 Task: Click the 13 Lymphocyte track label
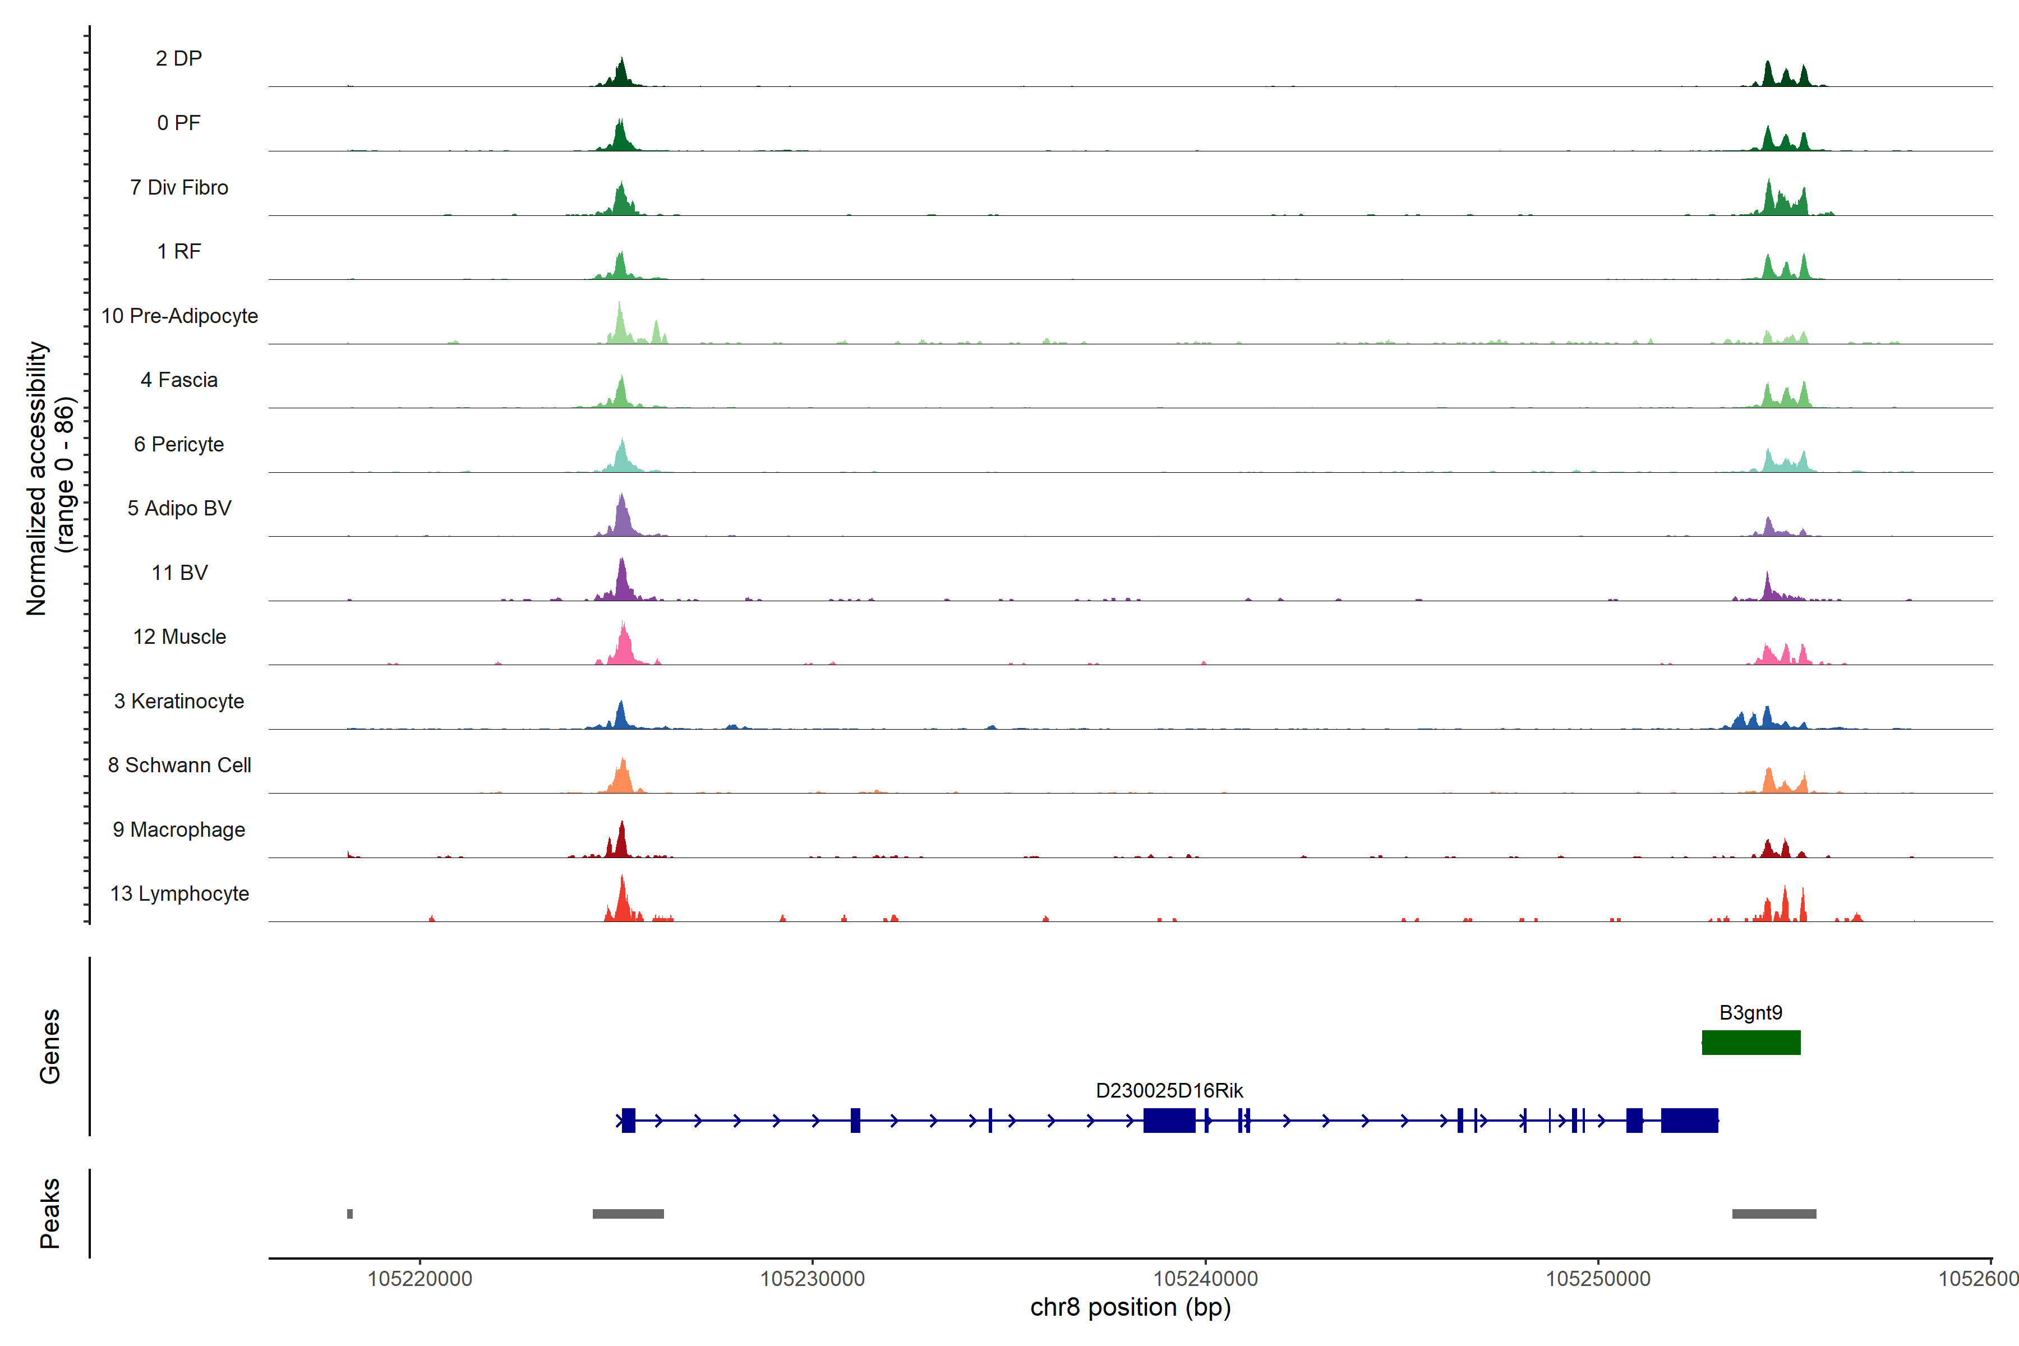point(179,893)
